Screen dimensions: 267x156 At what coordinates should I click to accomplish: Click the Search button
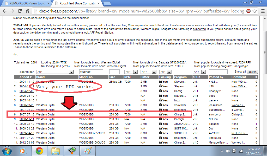point(252,72)
